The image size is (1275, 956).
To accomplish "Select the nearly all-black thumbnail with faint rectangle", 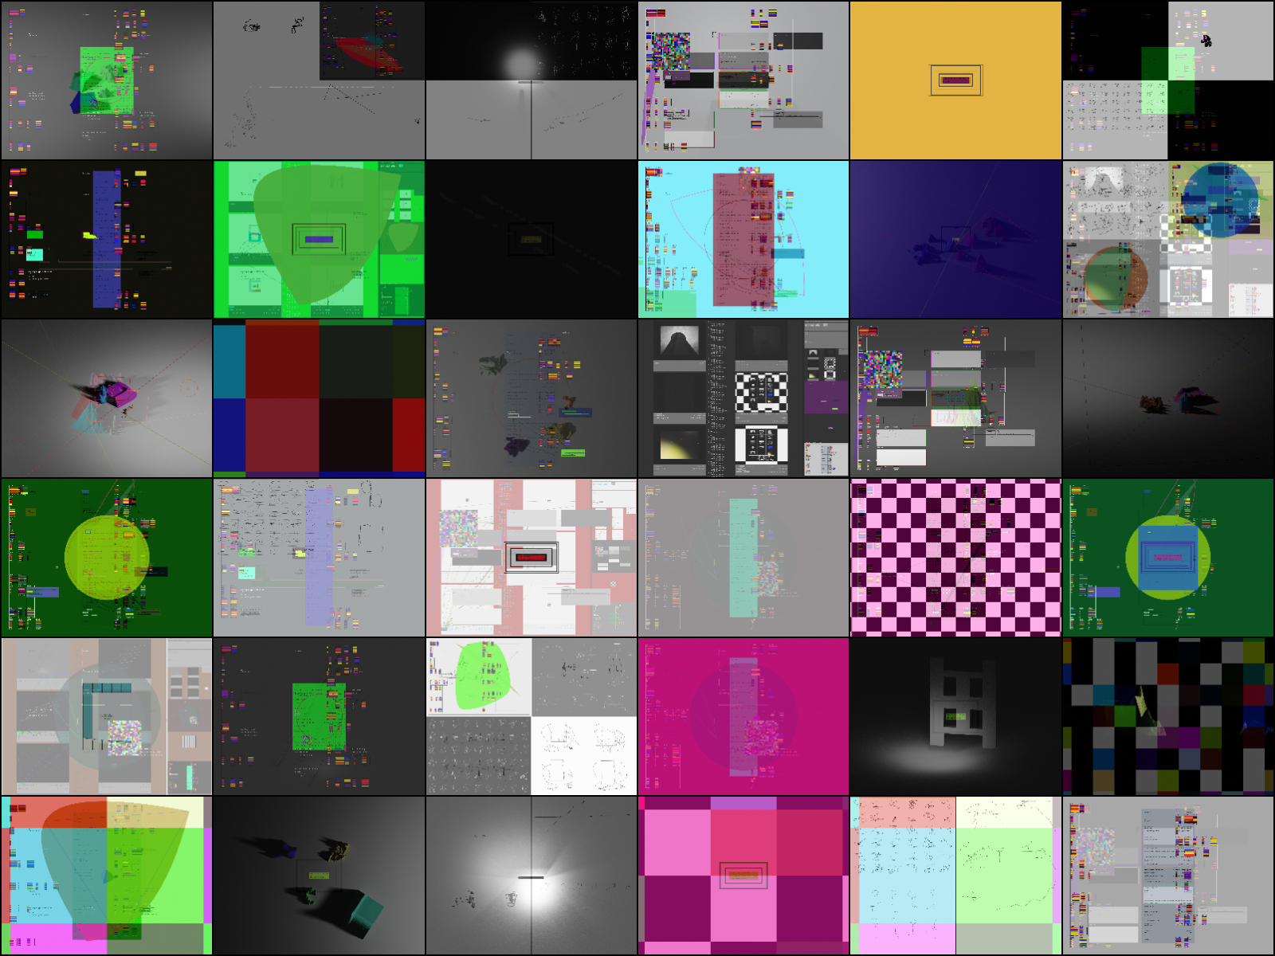I will (532, 239).
